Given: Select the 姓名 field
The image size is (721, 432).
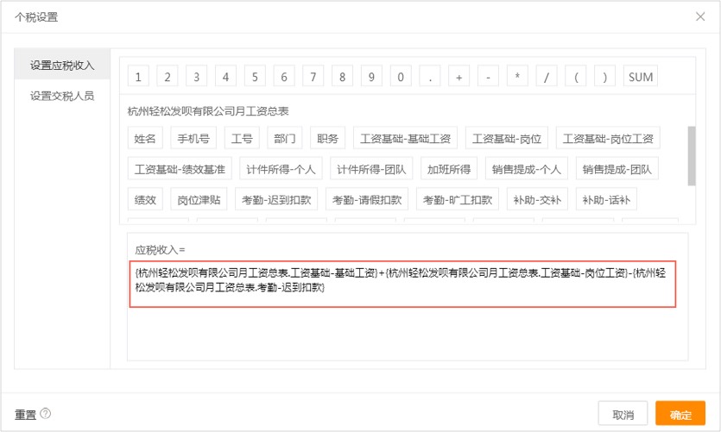Looking at the screenshot, I should [145, 138].
